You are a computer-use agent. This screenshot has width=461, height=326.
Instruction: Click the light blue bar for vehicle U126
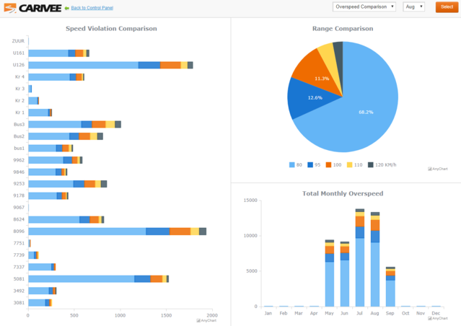(x=83, y=65)
